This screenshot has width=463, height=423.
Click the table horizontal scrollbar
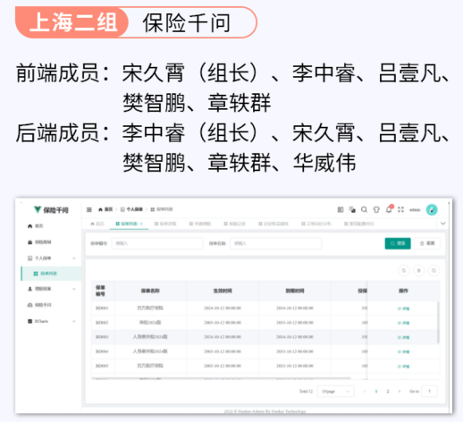[x=222, y=378]
